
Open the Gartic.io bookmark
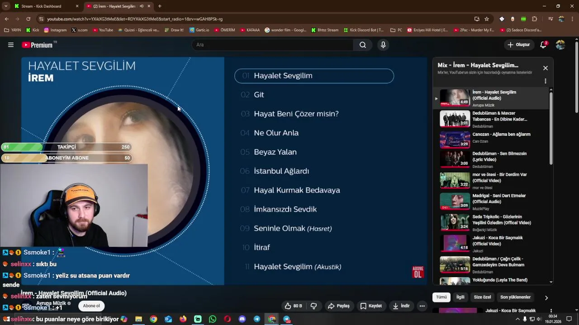point(199,30)
